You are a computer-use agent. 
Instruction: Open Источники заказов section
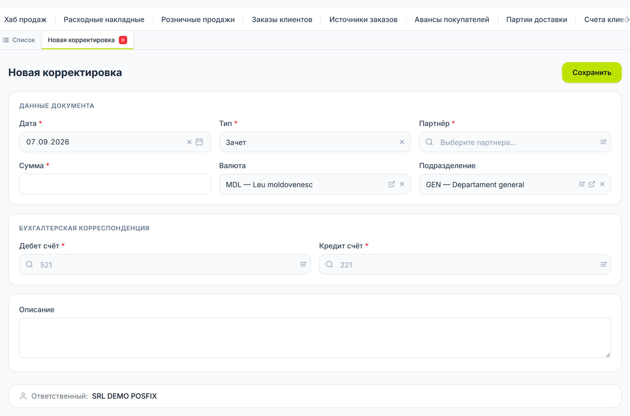pos(363,19)
